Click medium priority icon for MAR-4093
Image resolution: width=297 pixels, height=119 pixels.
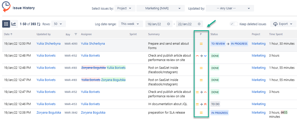201,44
